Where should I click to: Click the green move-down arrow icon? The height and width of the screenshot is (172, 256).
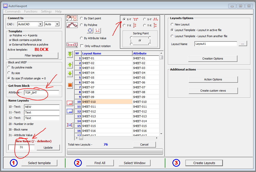tap(70, 74)
